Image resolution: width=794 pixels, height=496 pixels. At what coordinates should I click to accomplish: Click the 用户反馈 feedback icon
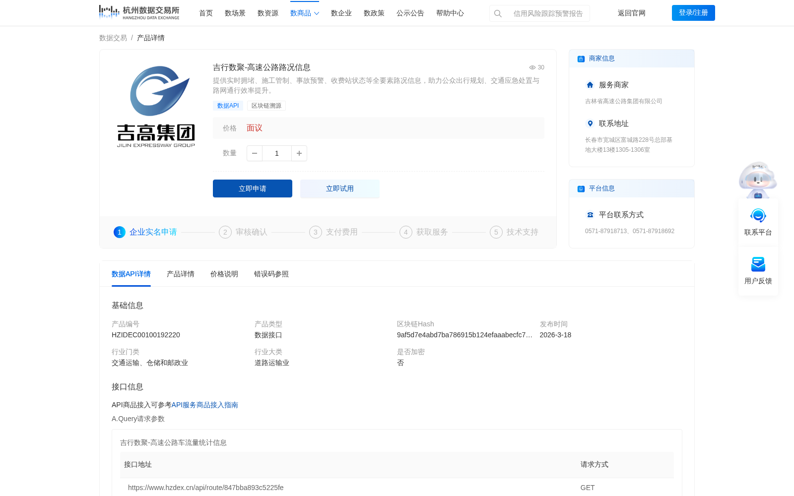pos(758,264)
